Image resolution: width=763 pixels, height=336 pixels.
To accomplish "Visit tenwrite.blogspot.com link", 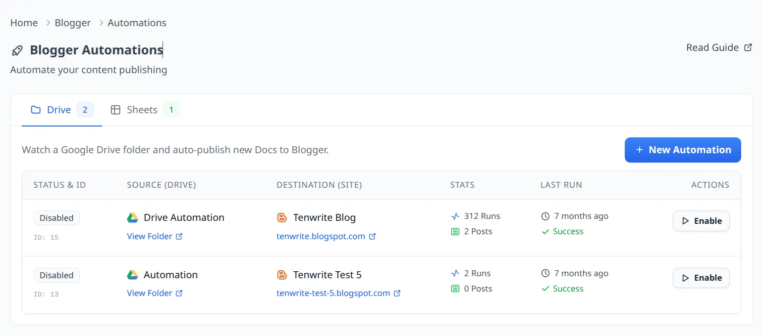I will click(x=321, y=236).
